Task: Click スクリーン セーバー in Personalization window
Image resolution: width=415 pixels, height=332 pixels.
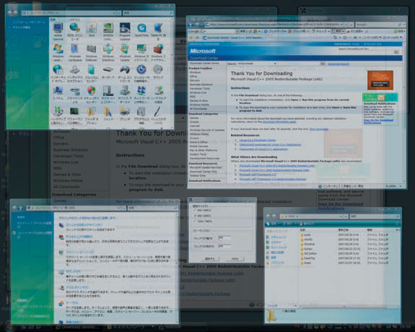Action: click(79, 252)
